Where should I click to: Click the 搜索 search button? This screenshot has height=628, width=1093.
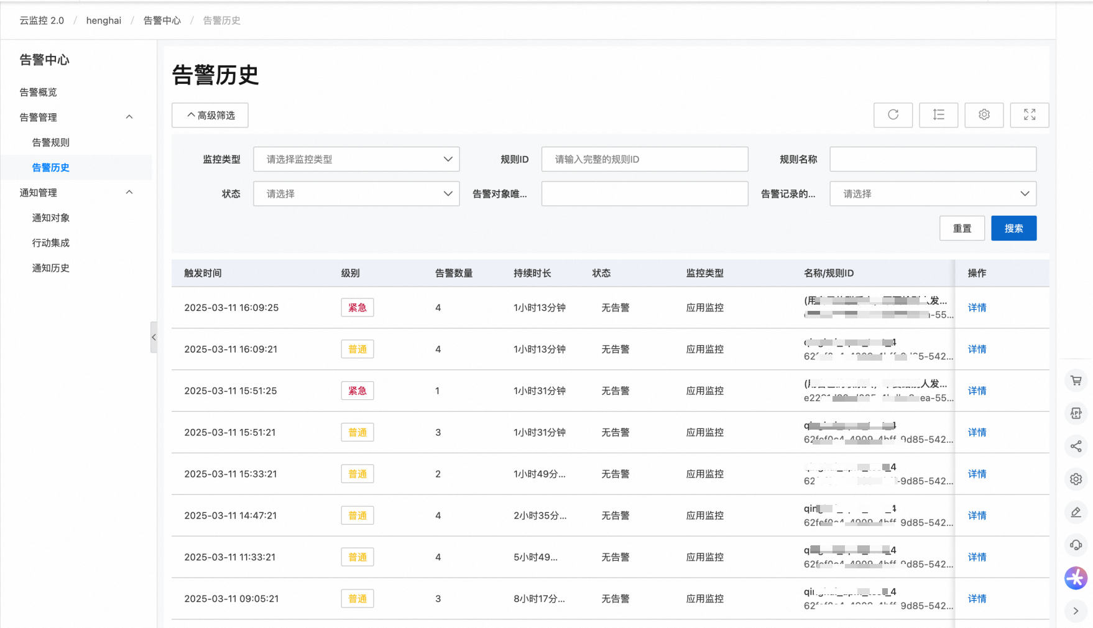click(1013, 228)
